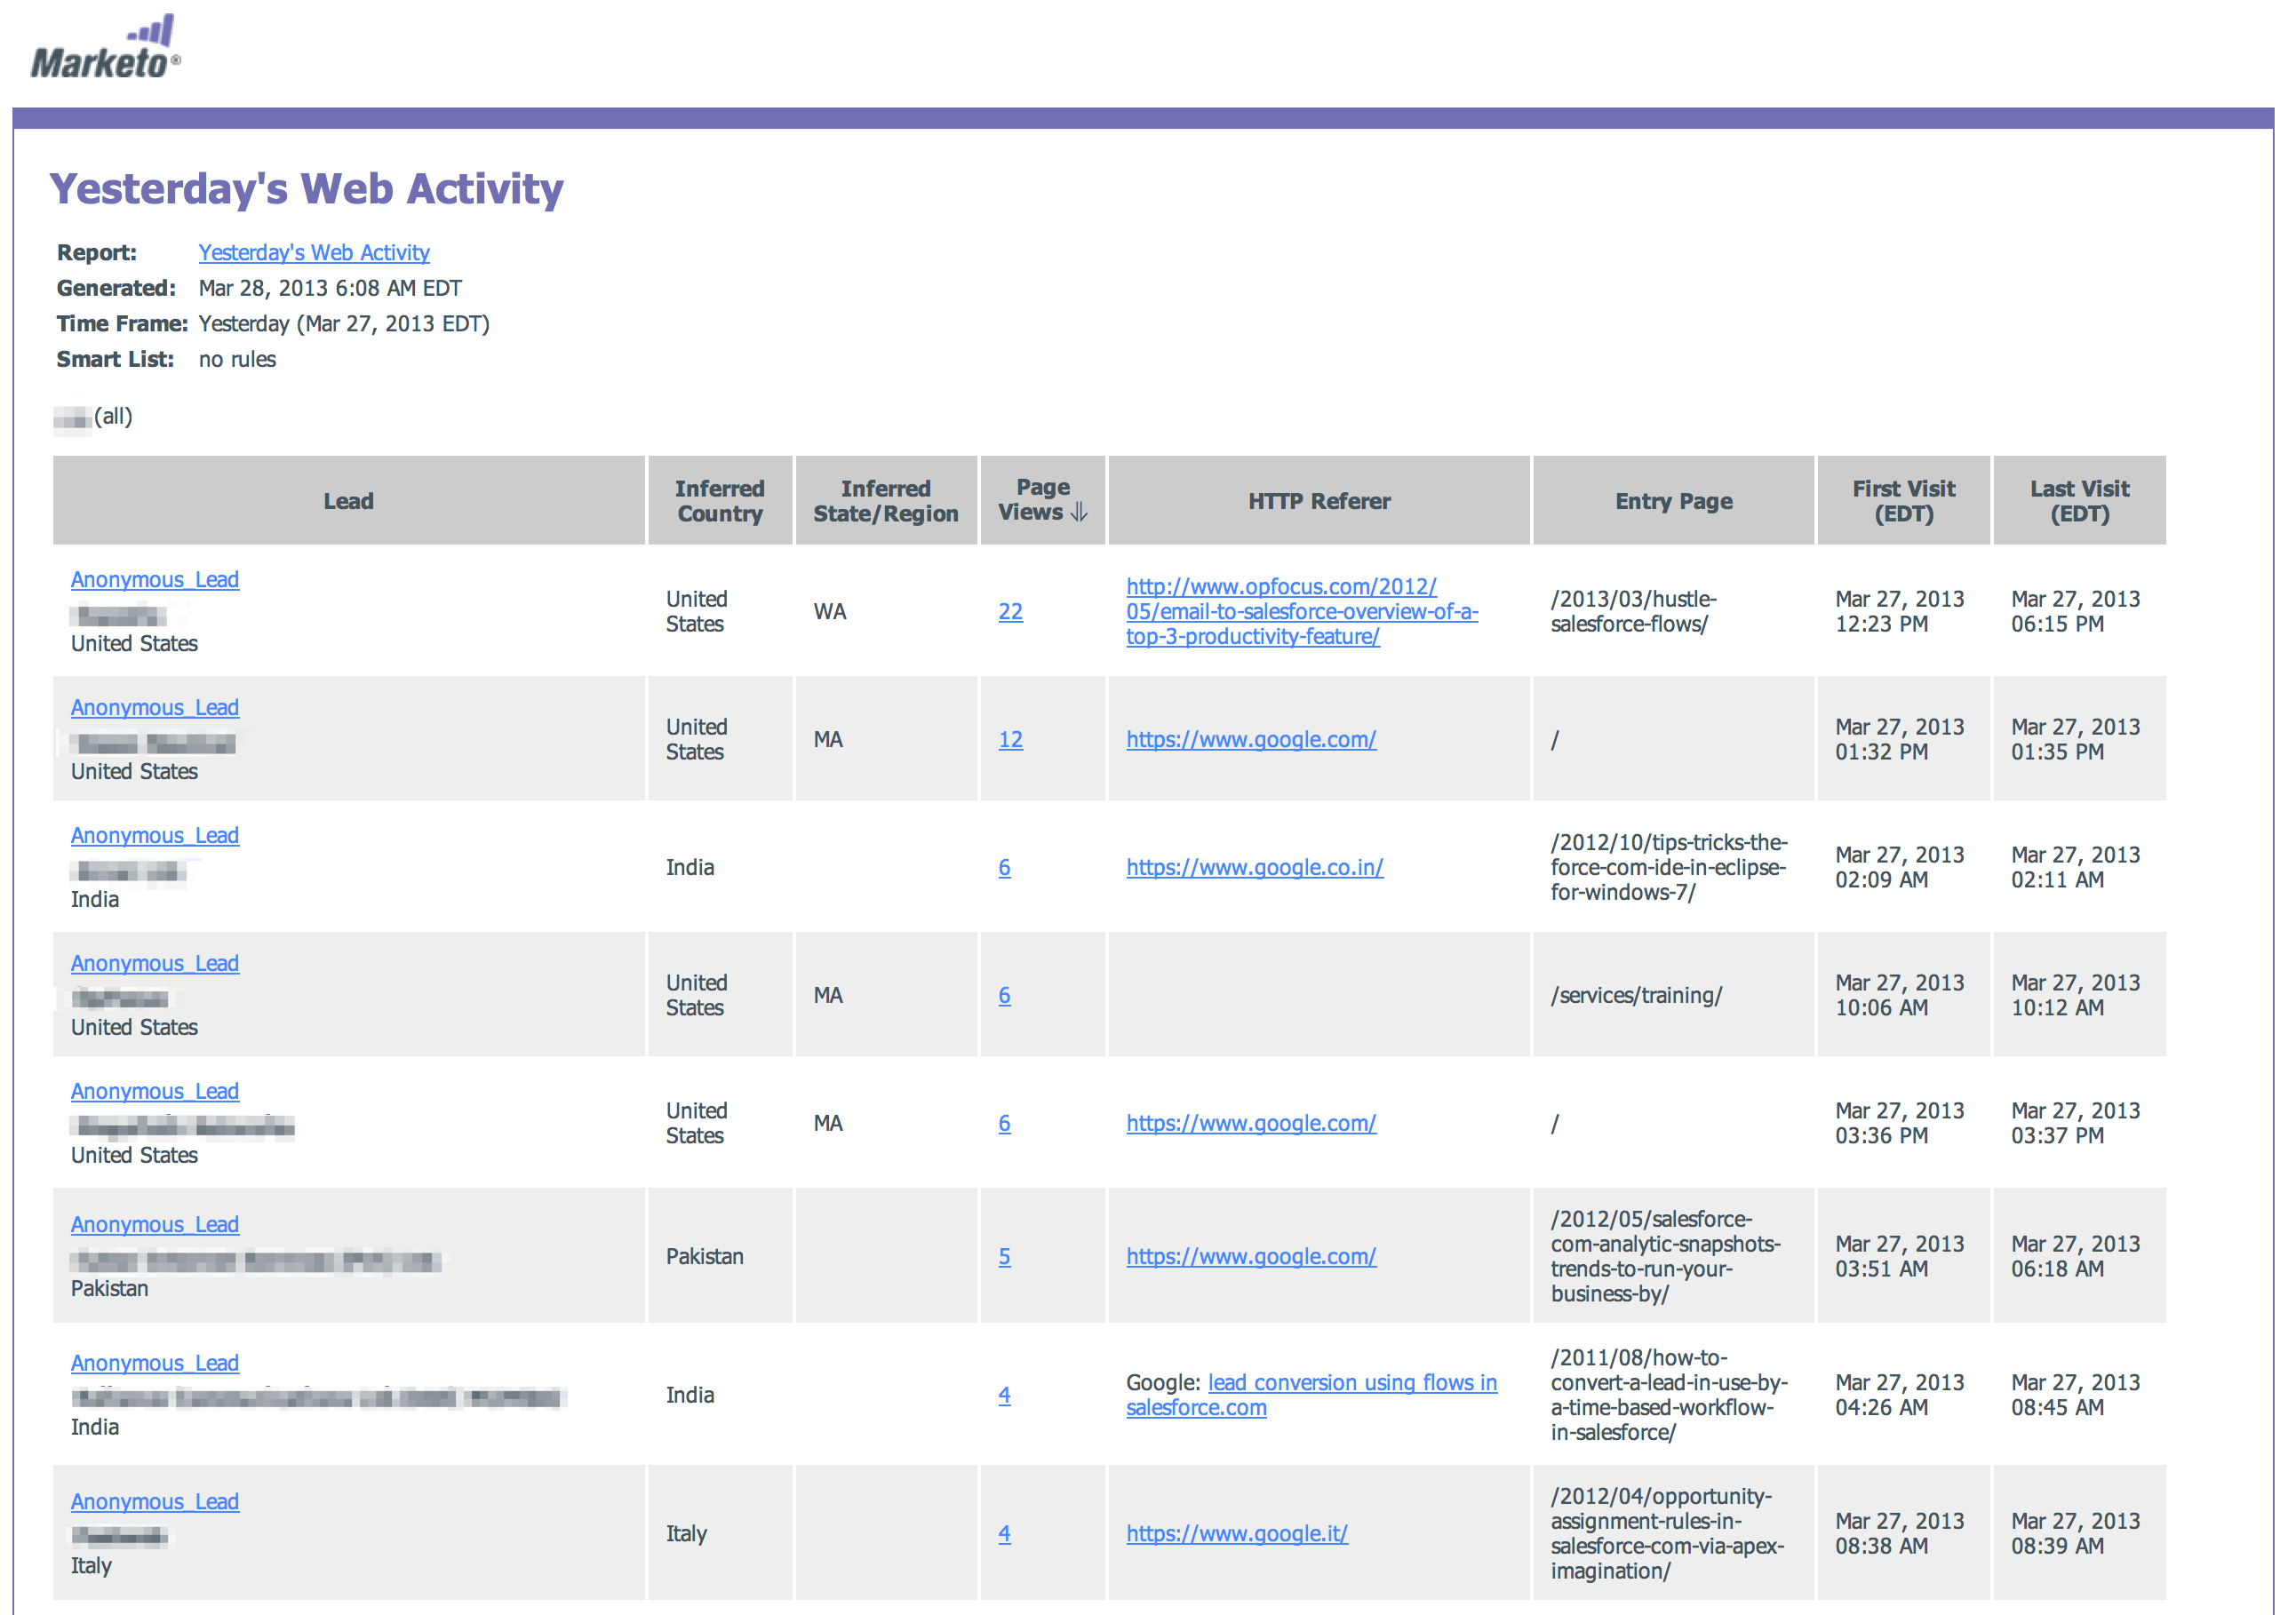The width and height of the screenshot is (2296, 1615).
Task: Click the HTTP Referer column header
Action: tap(1318, 501)
